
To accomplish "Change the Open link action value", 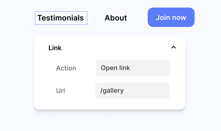I will point(133,68).
